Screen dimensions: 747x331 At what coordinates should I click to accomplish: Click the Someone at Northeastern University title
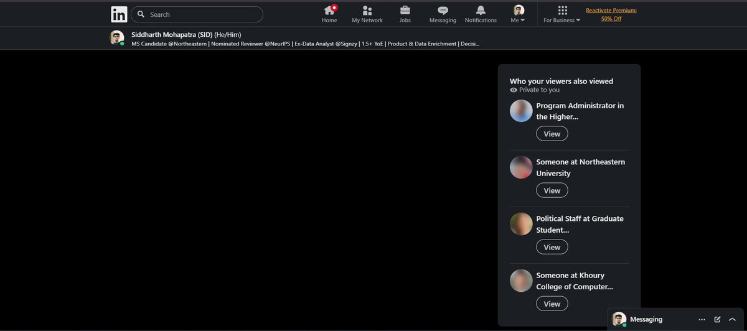tap(581, 167)
